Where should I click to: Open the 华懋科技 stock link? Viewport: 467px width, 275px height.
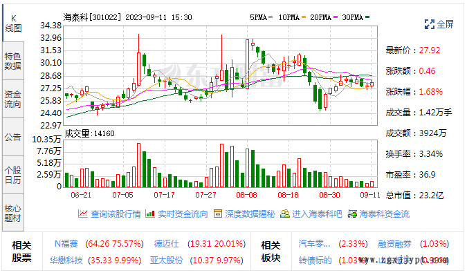(66, 260)
